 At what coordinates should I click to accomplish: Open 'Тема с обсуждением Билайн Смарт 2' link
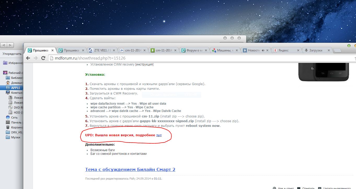pyautogui.click(x=130, y=169)
